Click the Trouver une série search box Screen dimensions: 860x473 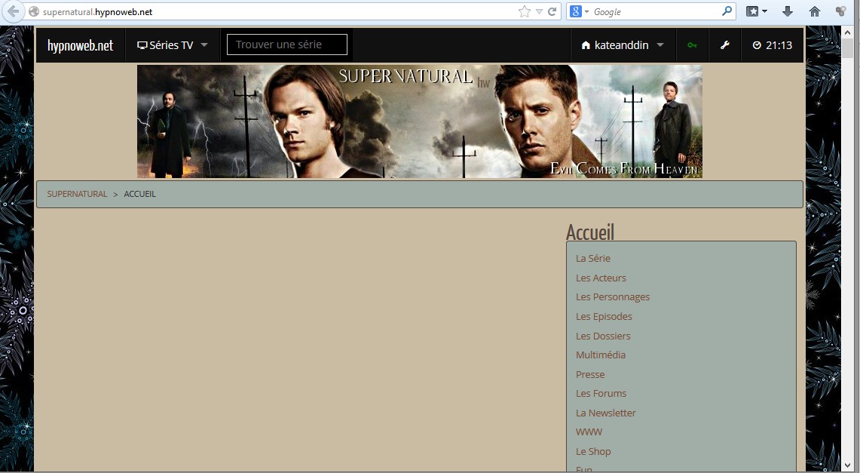(x=287, y=45)
